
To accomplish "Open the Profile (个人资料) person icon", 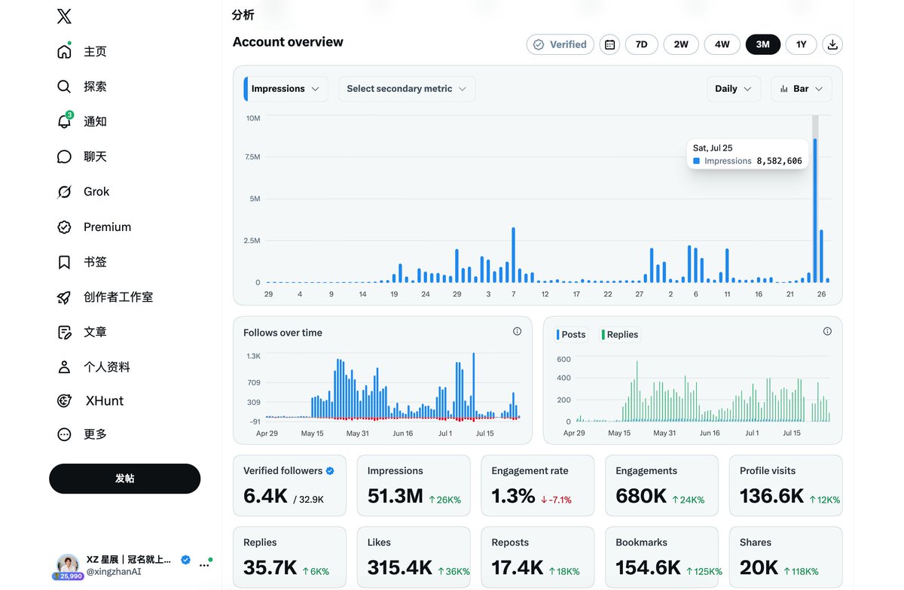I will [64, 367].
